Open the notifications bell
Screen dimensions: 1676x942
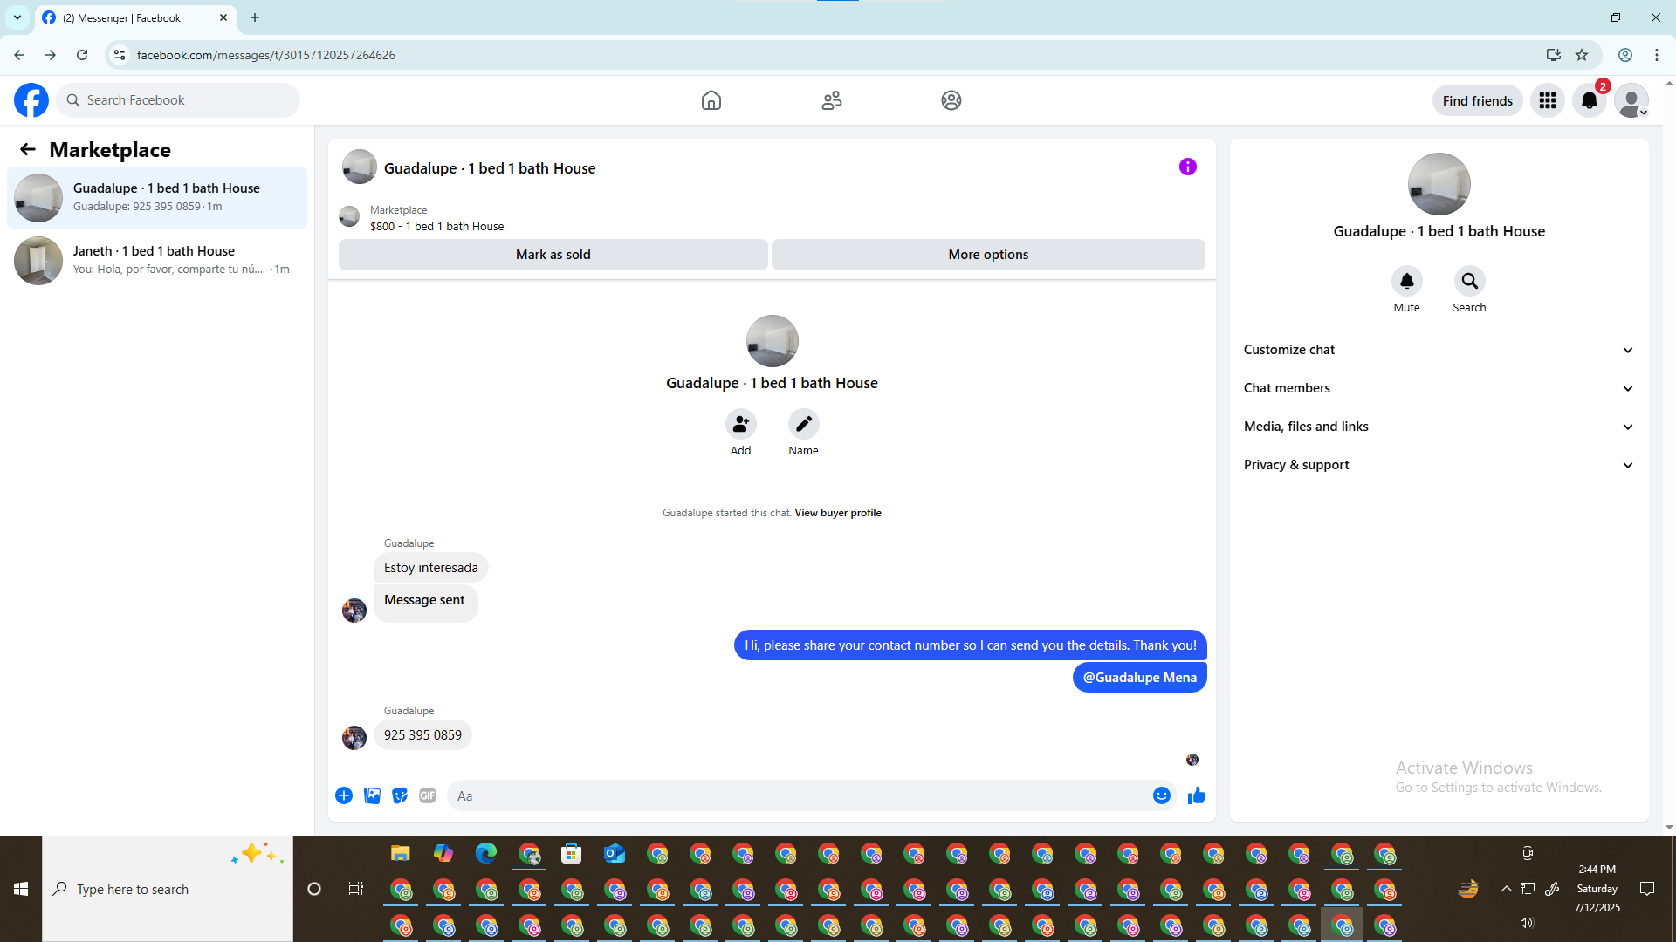[1589, 100]
